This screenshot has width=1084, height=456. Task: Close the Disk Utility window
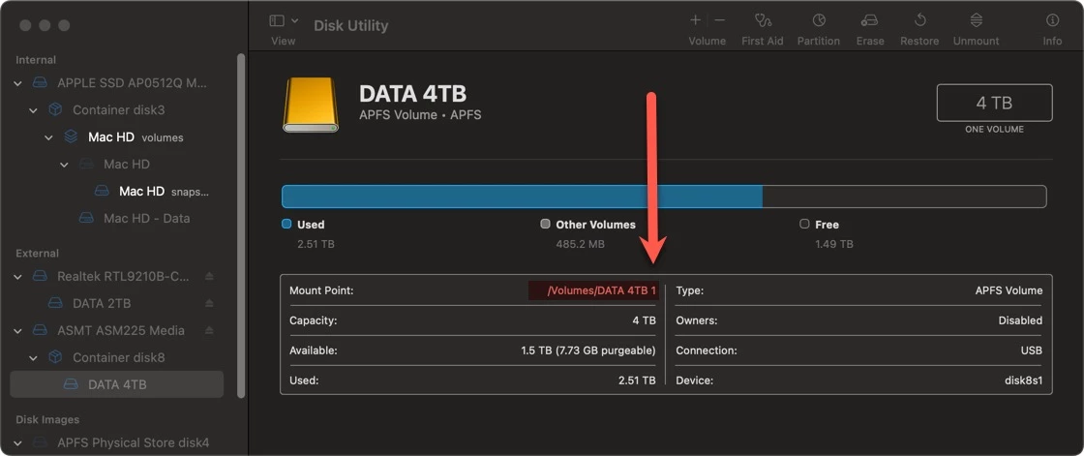25,25
